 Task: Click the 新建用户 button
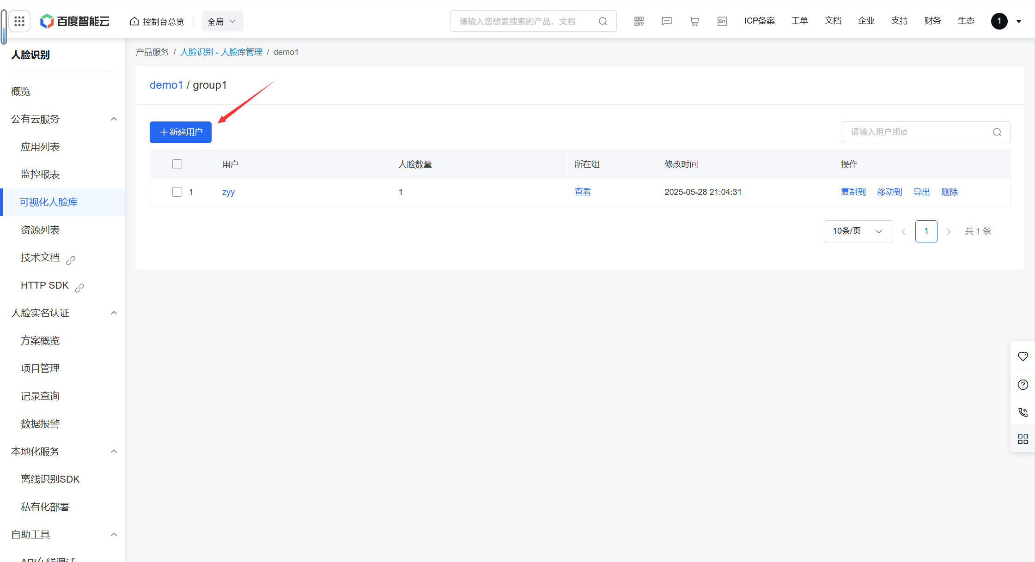[181, 132]
